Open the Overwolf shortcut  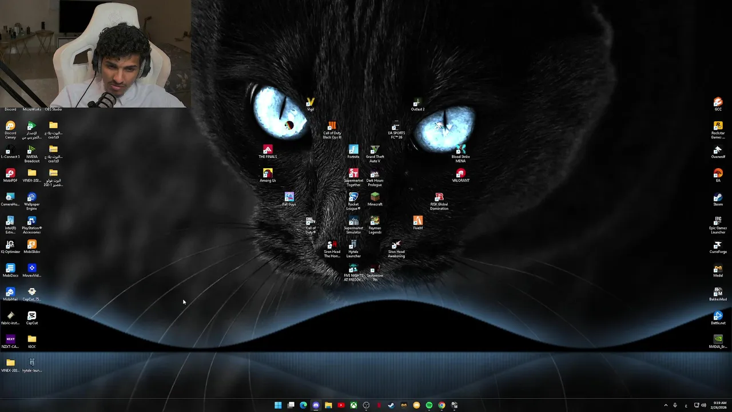(718, 152)
